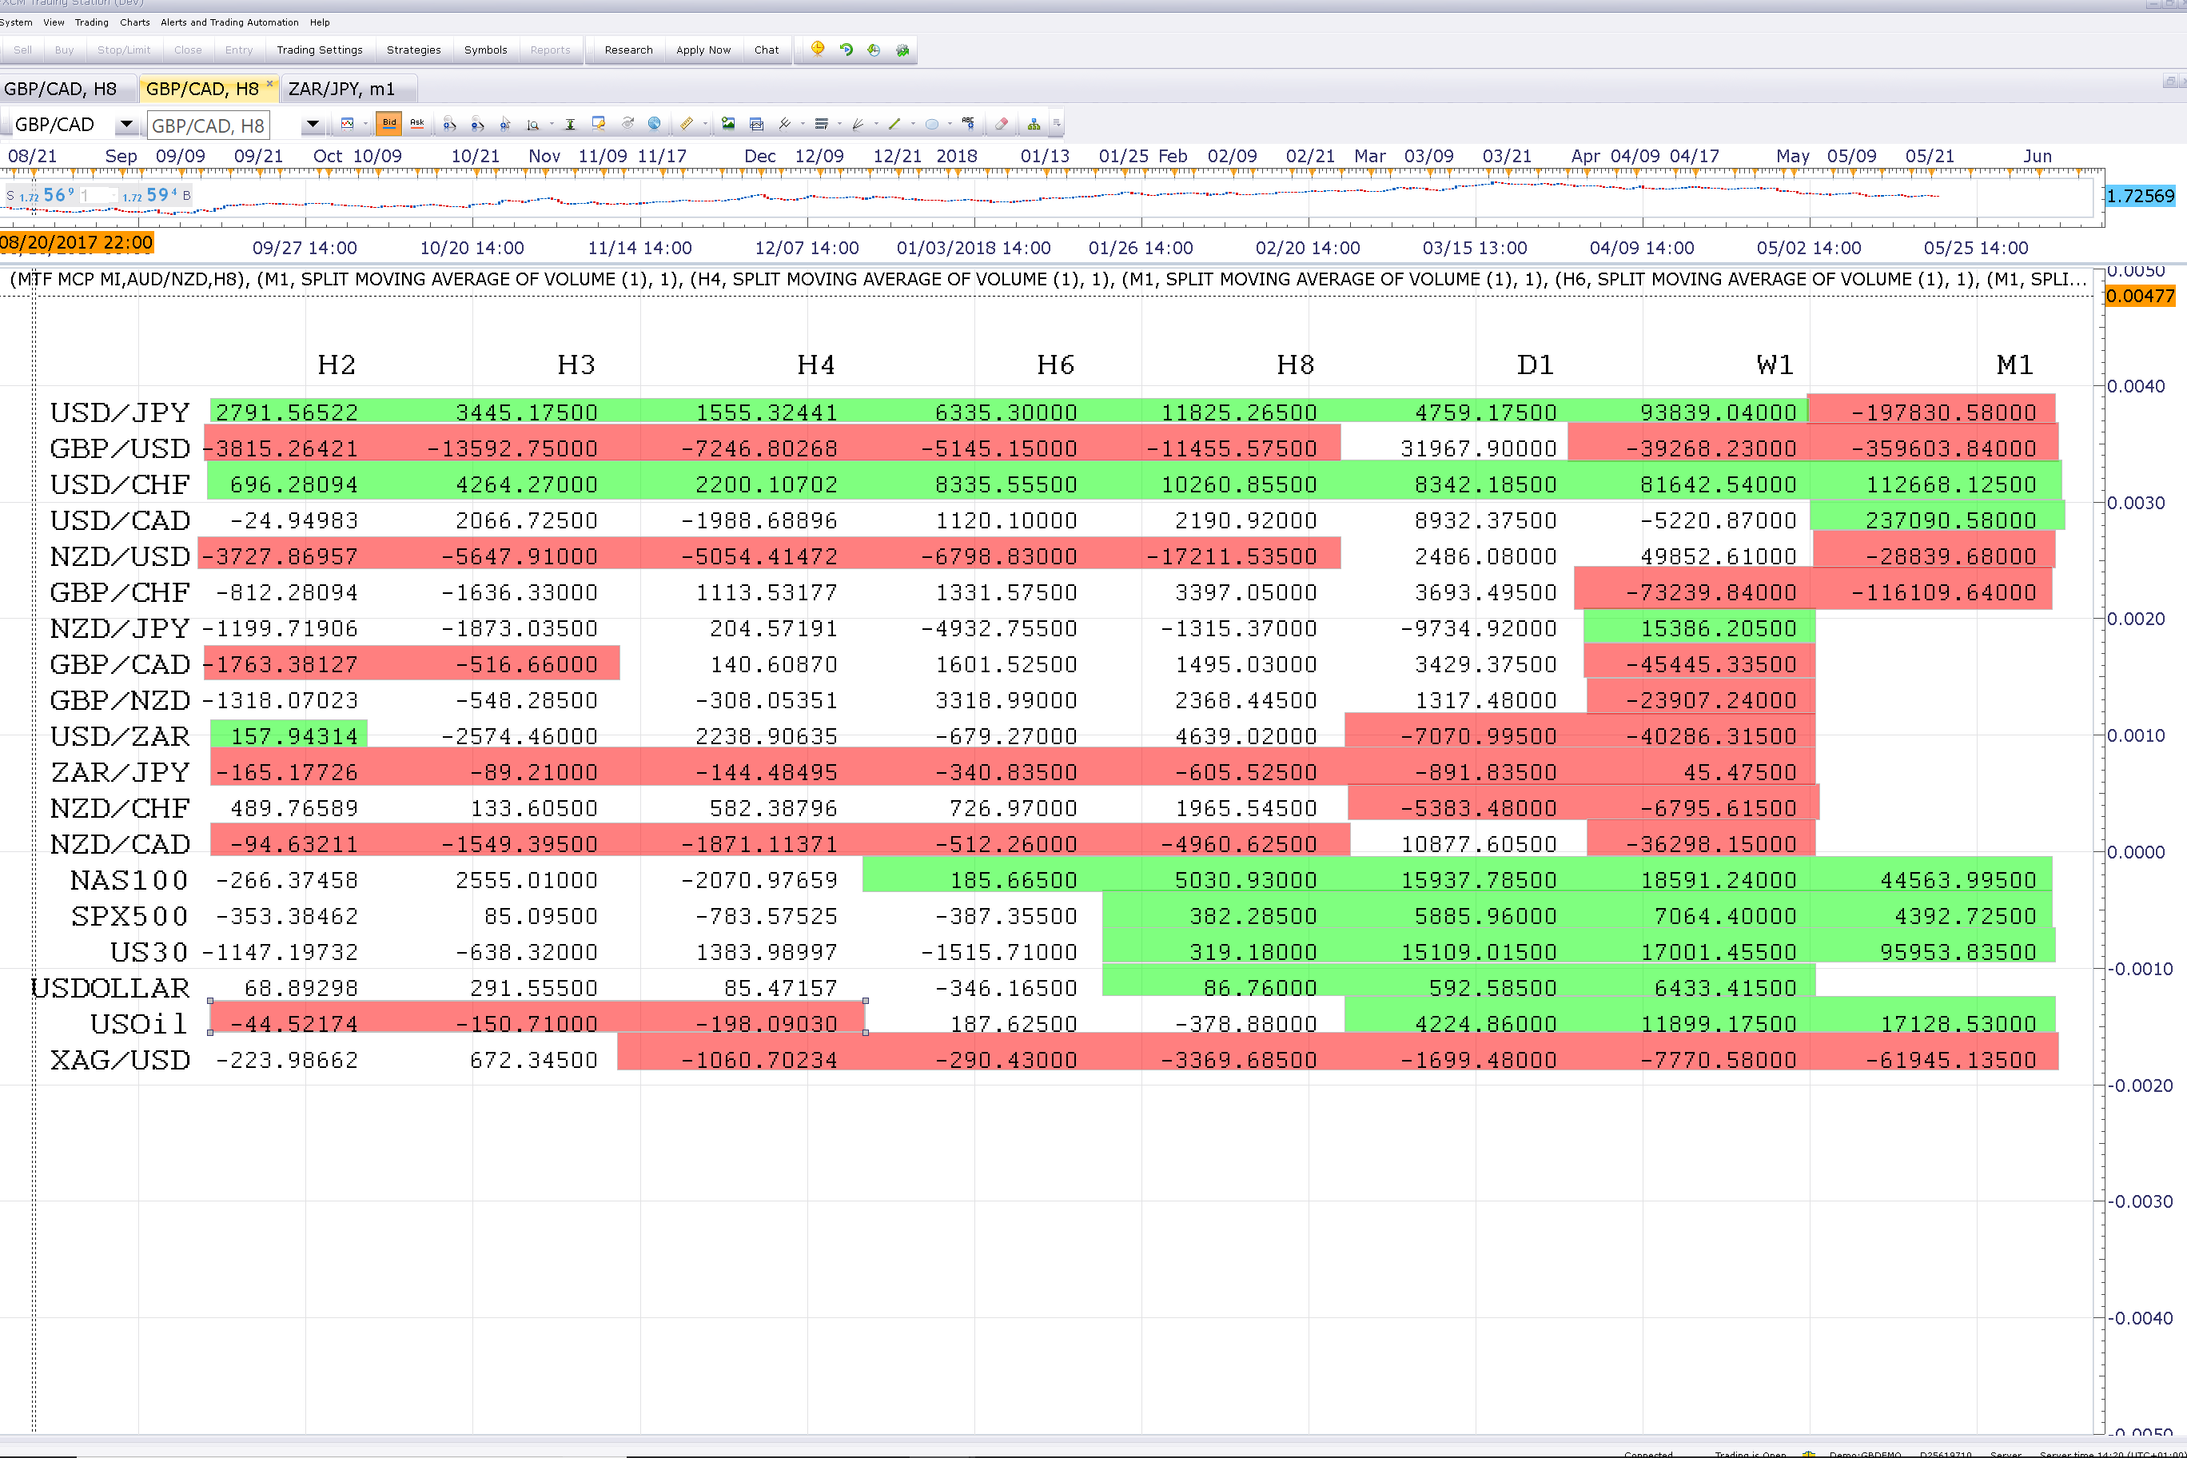The height and width of the screenshot is (1458, 2187).
Task: Click the green clock history icon
Action: pos(874,50)
